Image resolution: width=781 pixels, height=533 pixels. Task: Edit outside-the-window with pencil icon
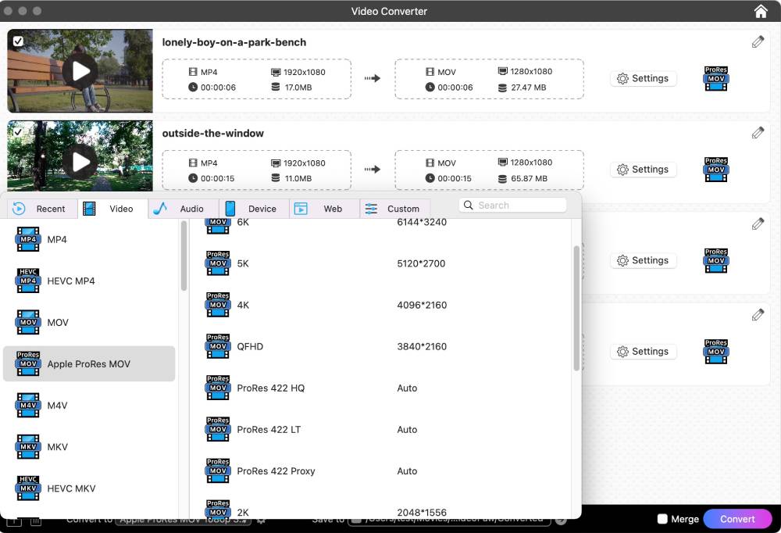[758, 133]
